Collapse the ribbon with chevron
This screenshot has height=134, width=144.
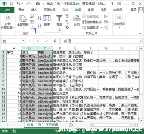(140, 34)
